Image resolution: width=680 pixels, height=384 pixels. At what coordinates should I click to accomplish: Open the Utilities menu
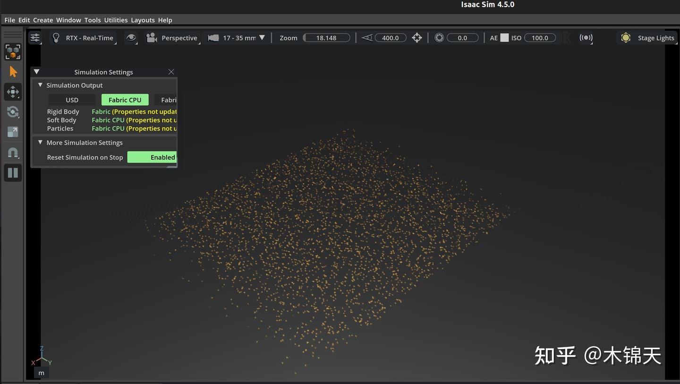(x=116, y=20)
